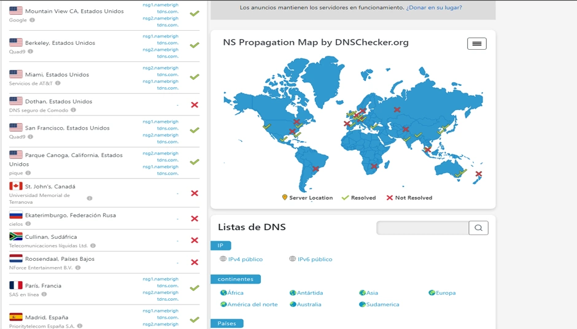Image resolution: width=577 pixels, height=329 pixels.
Task: Open the ¿Donar en su lugar? link
Action: pyautogui.click(x=434, y=7)
